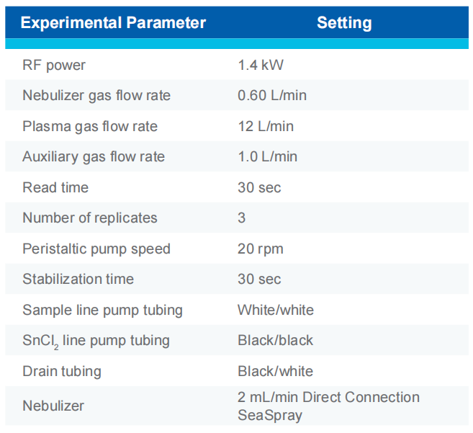Select the Read time label
Image resolution: width=473 pixels, height=433 pixels.
[55, 187]
